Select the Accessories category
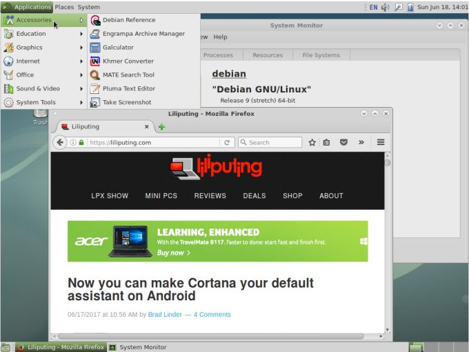 43,20
